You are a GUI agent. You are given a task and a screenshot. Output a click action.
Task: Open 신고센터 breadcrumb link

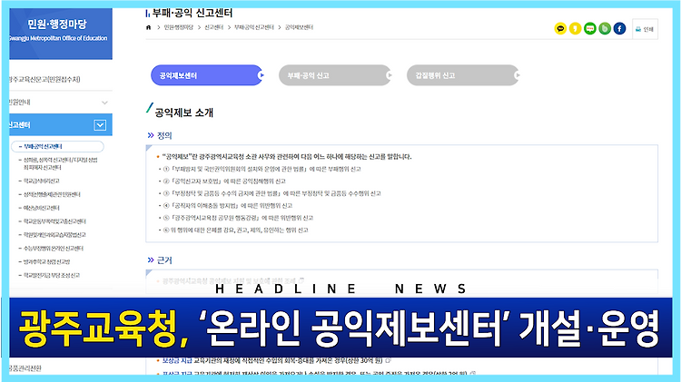(x=213, y=27)
